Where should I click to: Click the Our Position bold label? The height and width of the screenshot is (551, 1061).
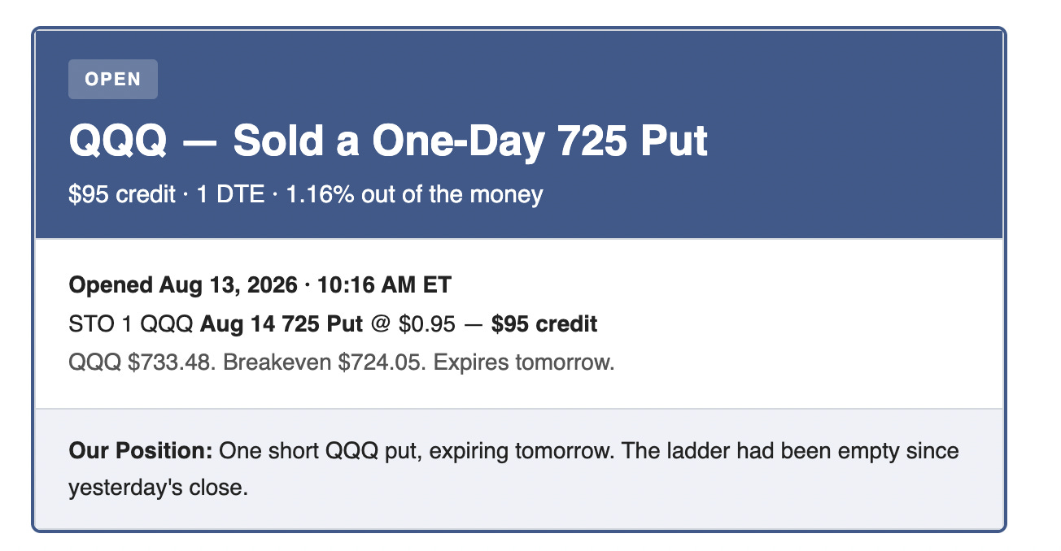[141, 450]
